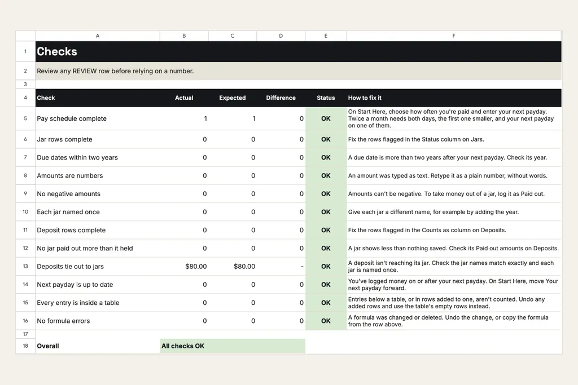Screen dimensions: 578x385
Task: Select 'No formula errors' cell
Action: coord(98,321)
